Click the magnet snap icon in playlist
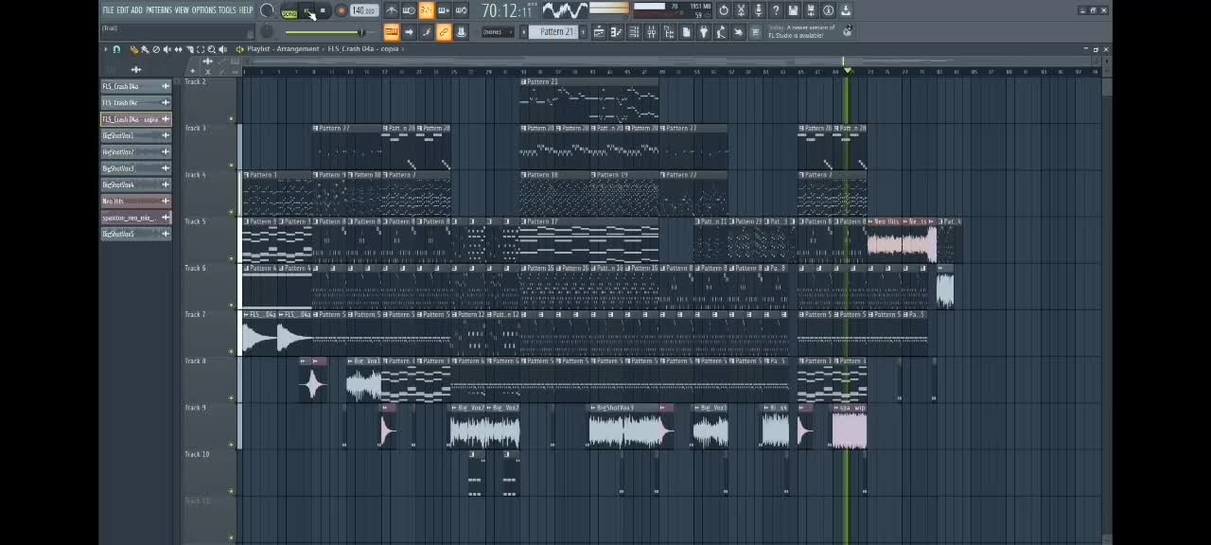 (x=116, y=48)
